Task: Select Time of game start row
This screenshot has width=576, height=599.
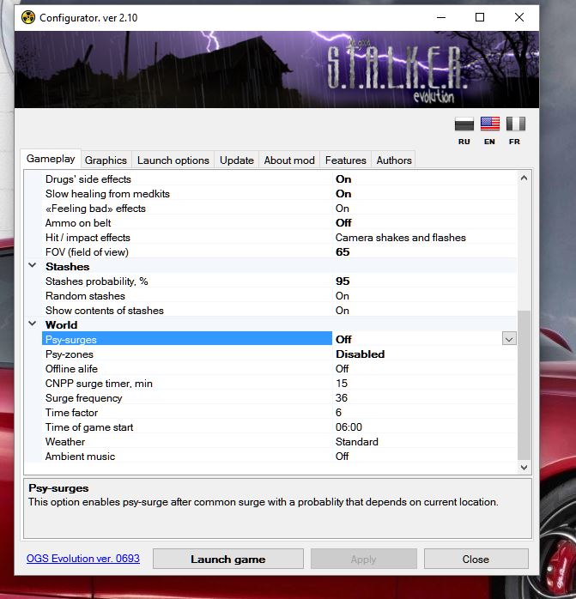Action: click(279, 427)
